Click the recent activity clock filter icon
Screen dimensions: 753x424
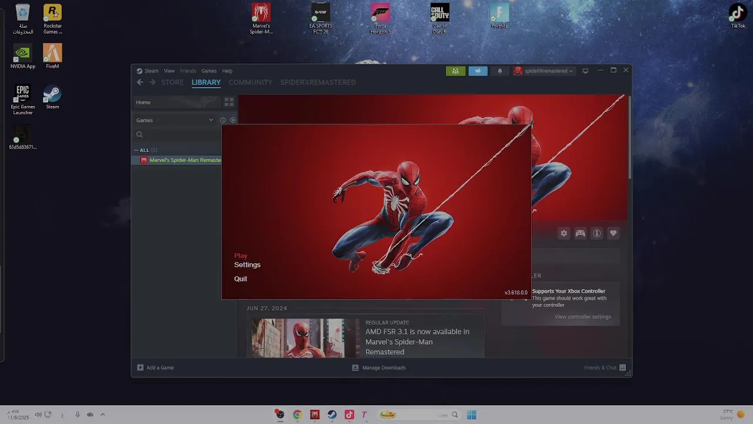pyautogui.click(x=223, y=120)
